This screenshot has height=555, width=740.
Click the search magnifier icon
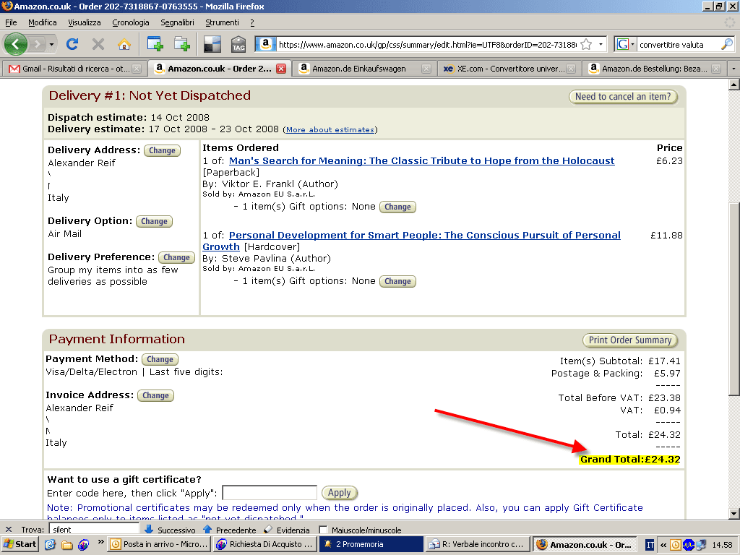tap(727, 44)
